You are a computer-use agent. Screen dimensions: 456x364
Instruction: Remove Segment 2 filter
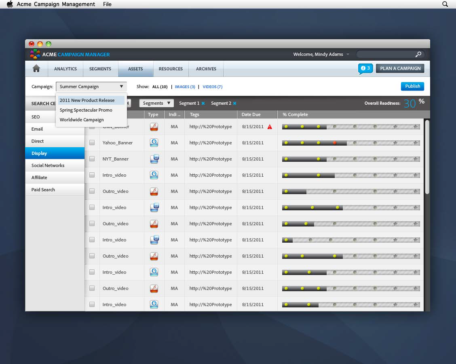point(235,103)
